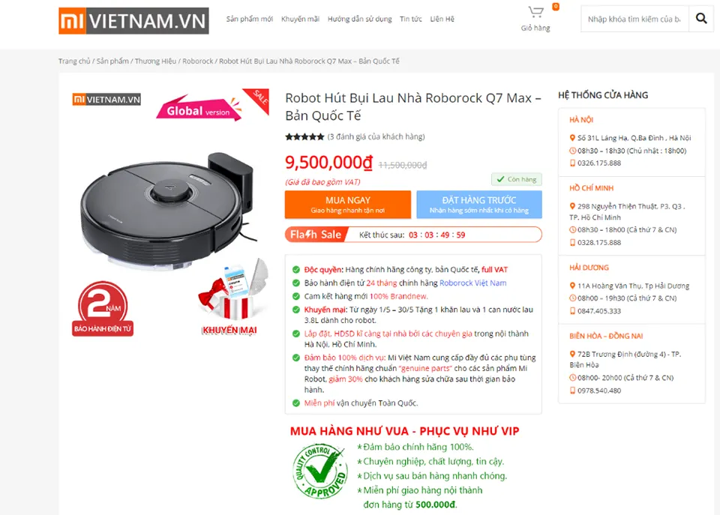This screenshot has width=720, height=515.
Task: Open the Khuyến mãi menu item
Action: pos(300,19)
